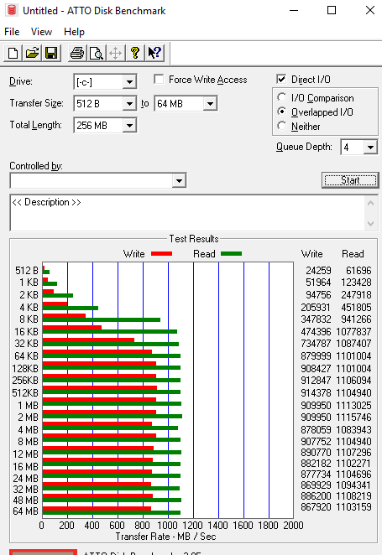The height and width of the screenshot is (555, 382).
Task: Click the write value 734787
Action: (x=316, y=344)
